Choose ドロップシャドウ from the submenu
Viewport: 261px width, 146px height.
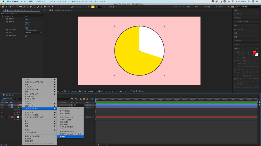click(66, 117)
